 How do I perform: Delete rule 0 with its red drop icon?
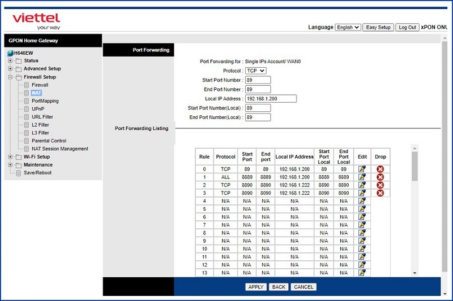[380, 169]
